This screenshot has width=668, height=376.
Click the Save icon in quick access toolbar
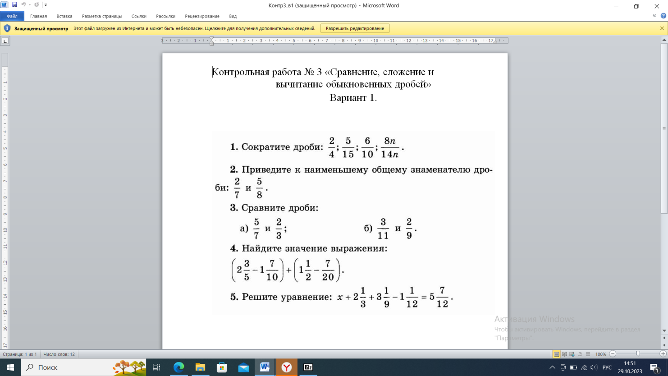click(x=14, y=5)
